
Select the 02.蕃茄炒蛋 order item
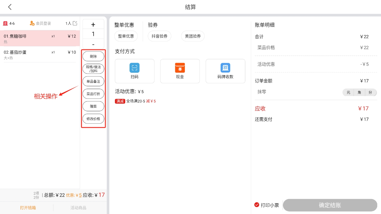[40, 54]
